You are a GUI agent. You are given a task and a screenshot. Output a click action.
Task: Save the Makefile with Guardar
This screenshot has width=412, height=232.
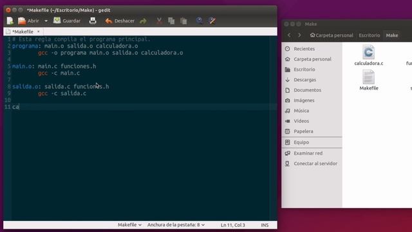(67, 21)
